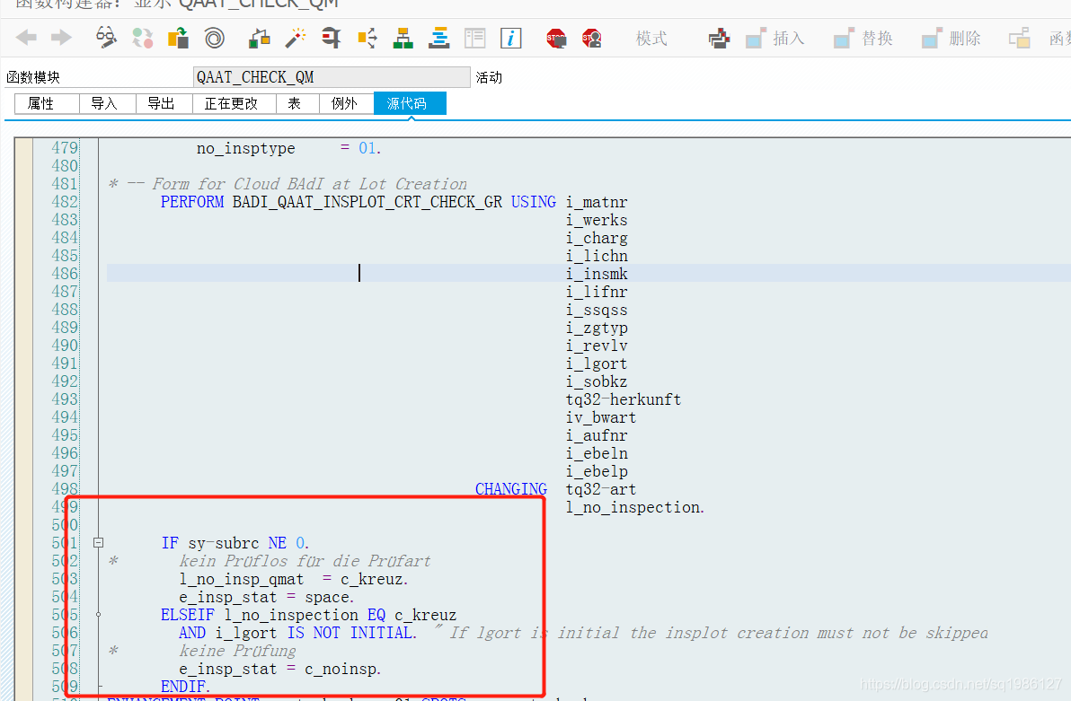This screenshot has width=1071, height=701.
Task: Click the where-used list icon
Action: [332, 38]
